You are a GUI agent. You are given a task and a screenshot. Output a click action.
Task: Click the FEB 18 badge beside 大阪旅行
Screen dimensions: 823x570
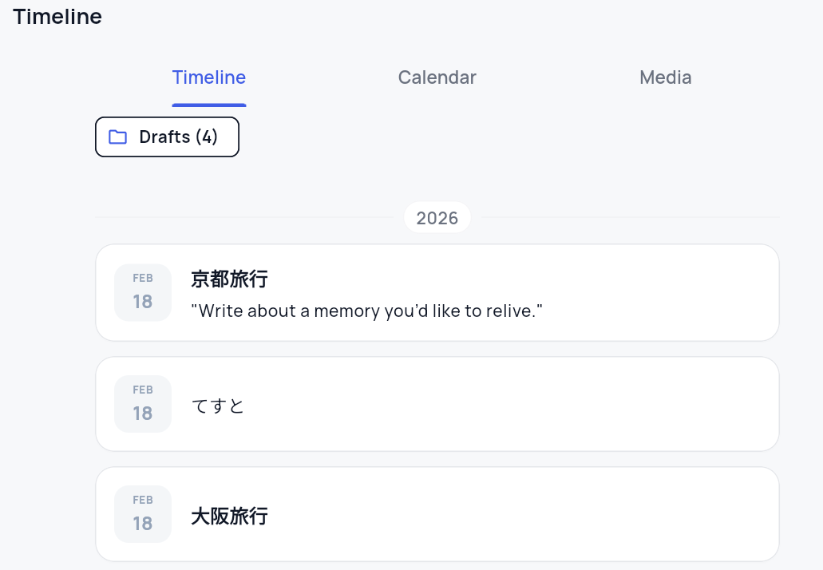coord(143,514)
